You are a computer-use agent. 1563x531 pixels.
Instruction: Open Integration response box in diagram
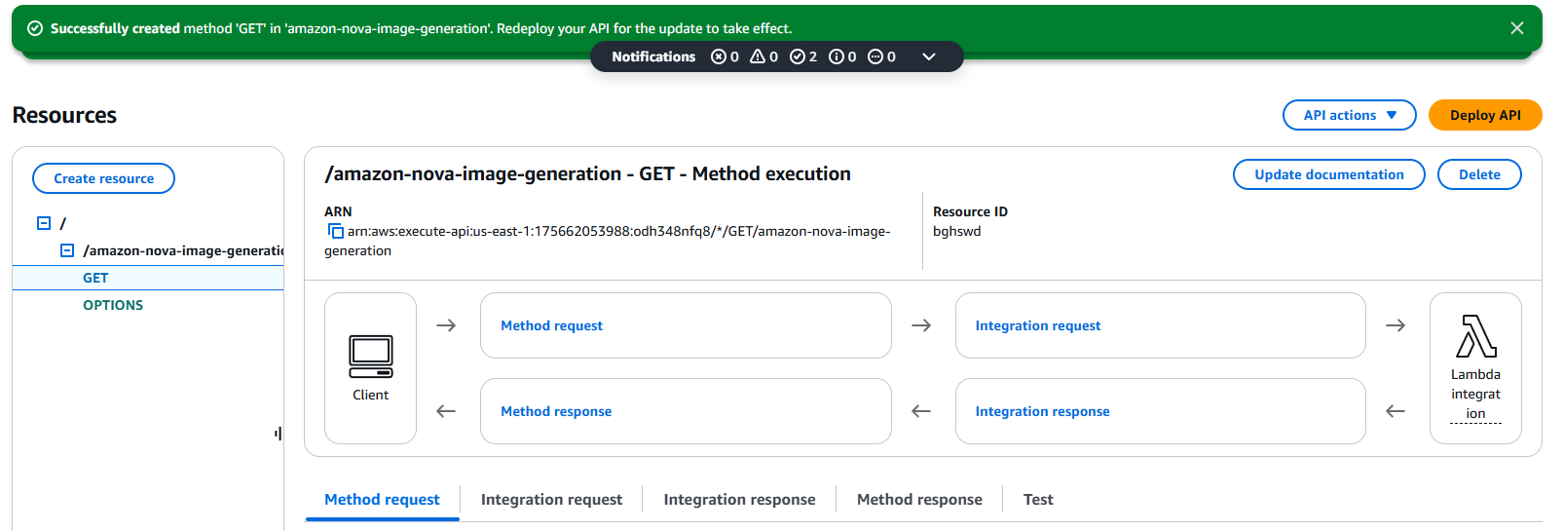click(1161, 411)
